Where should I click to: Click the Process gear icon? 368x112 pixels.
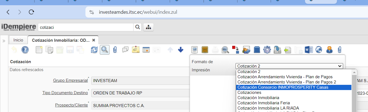267,50
